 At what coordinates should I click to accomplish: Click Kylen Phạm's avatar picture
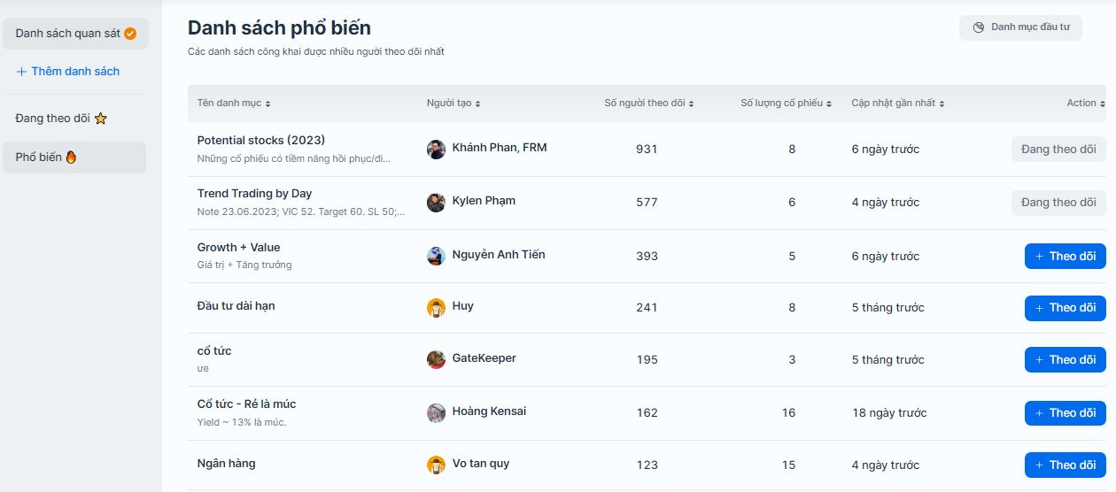pyautogui.click(x=436, y=203)
